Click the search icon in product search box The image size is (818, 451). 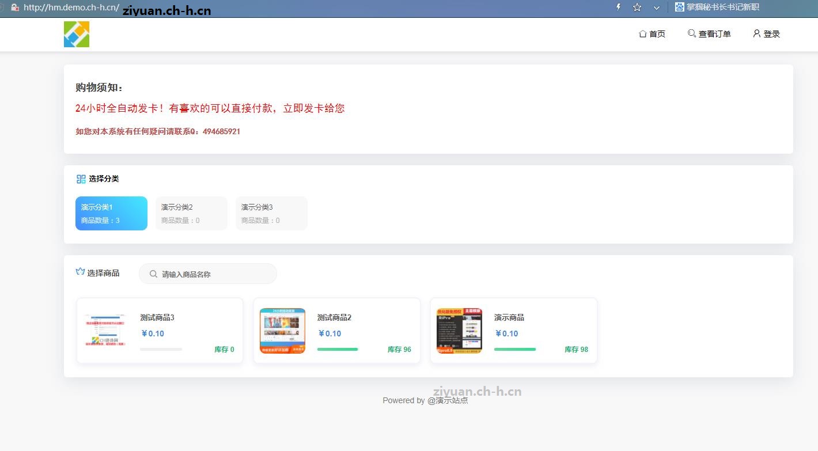pos(153,274)
